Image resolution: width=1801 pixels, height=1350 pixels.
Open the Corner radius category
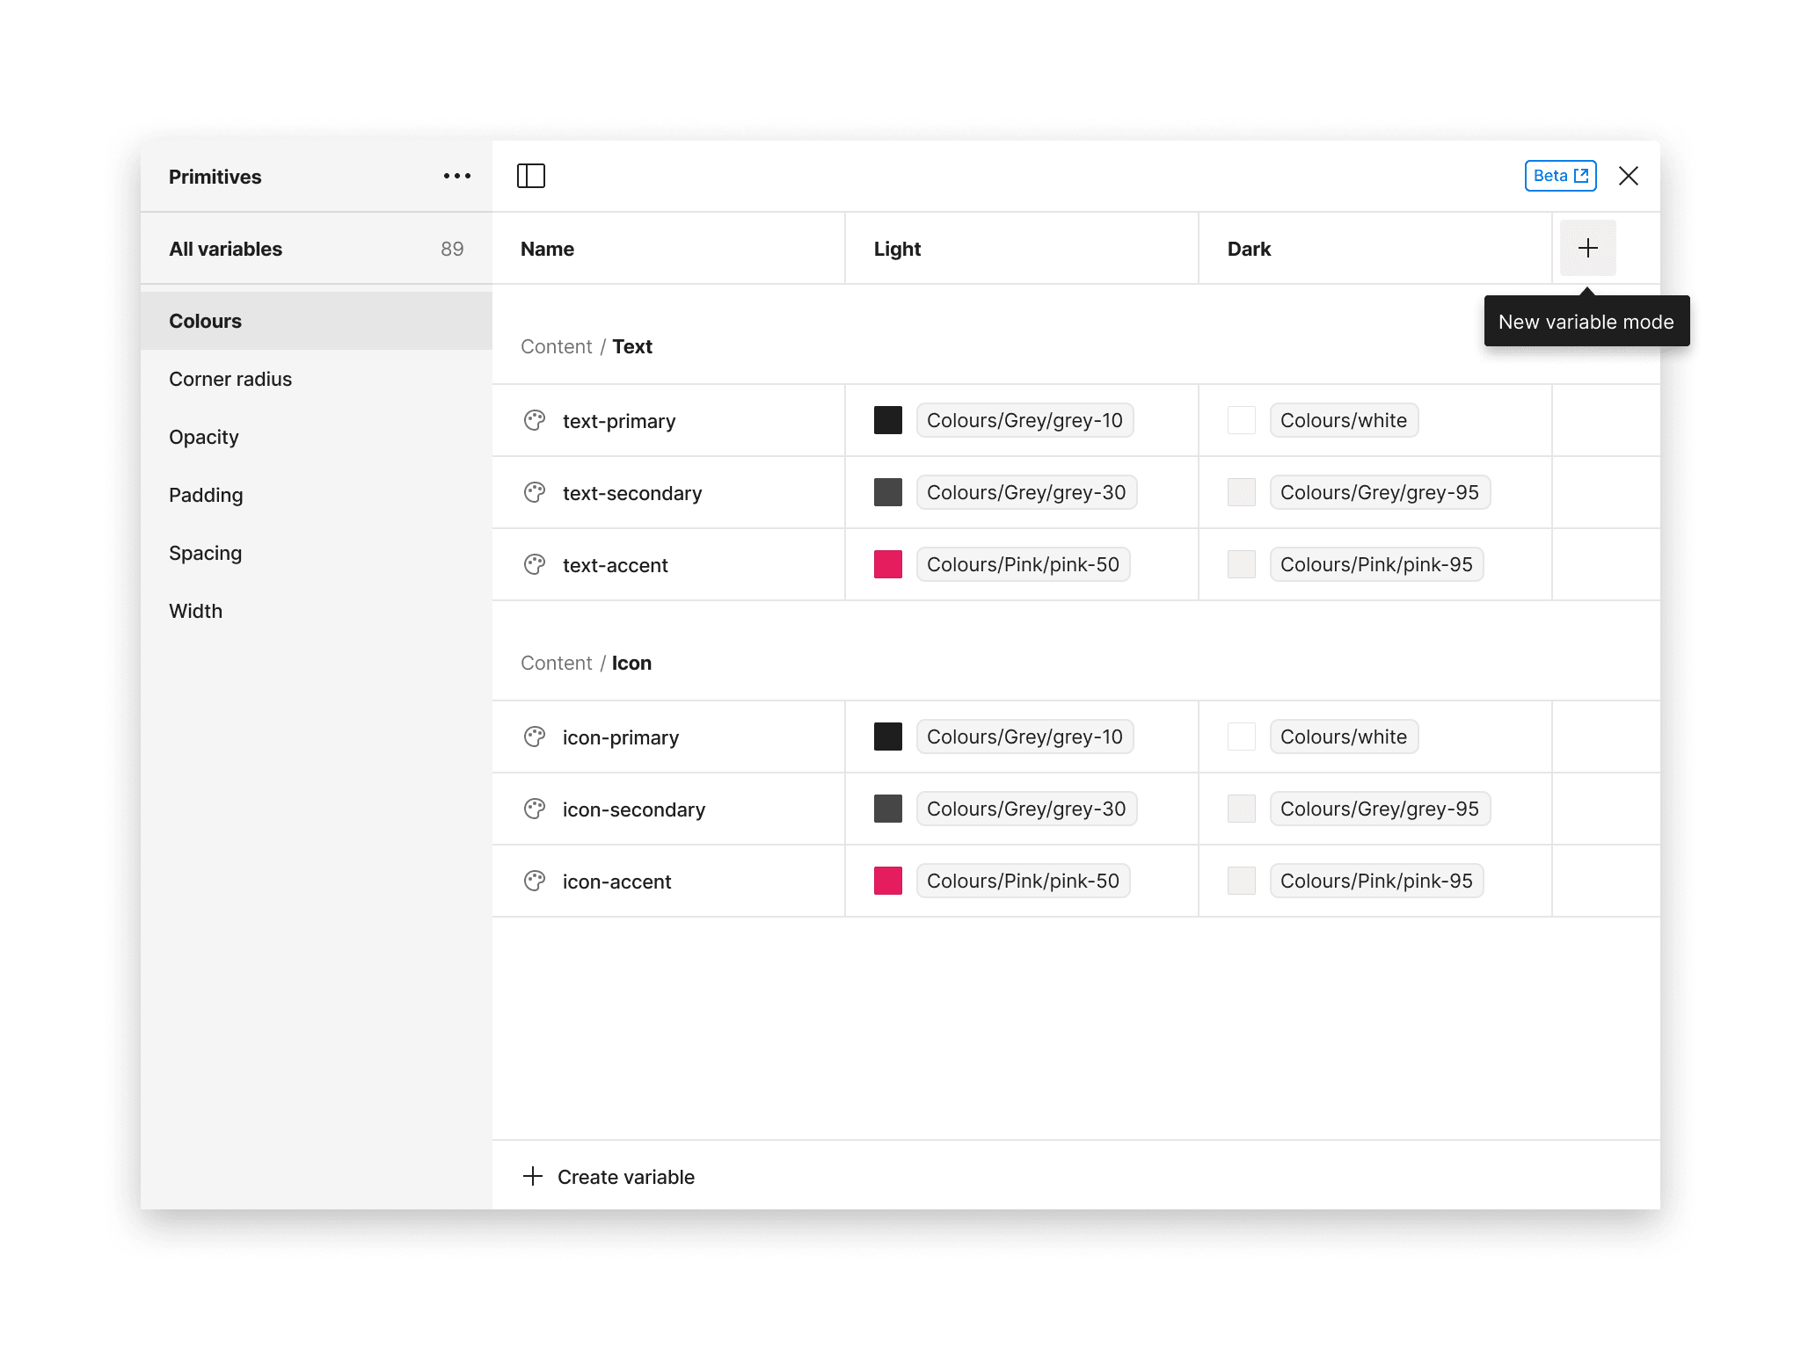230,379
